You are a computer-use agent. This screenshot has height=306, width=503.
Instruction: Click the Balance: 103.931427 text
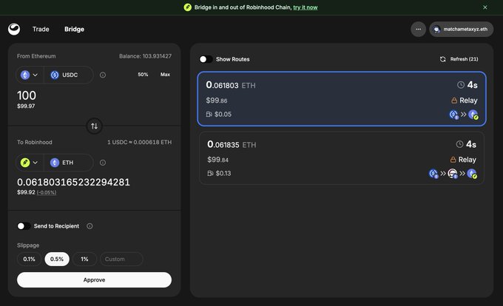point(145,56)
